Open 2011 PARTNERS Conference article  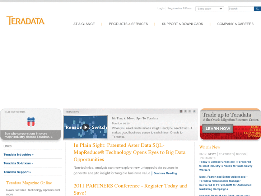pos(131,189)
